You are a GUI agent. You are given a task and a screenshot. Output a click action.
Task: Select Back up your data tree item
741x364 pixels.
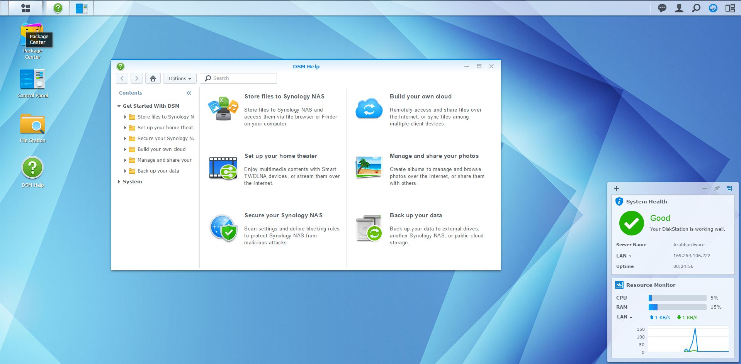click(x=158, y=171)
